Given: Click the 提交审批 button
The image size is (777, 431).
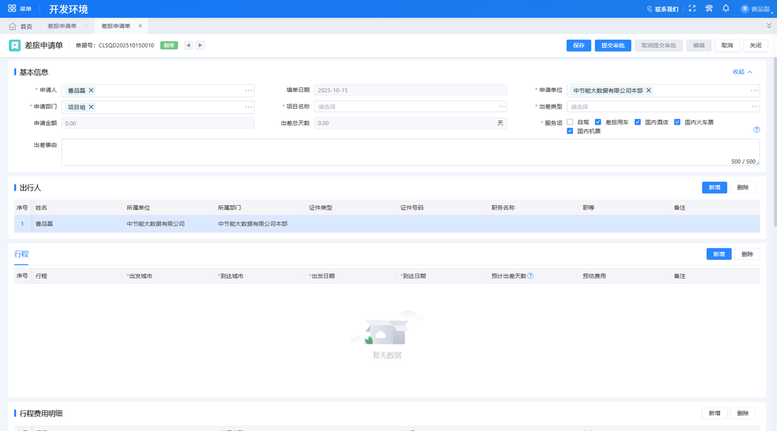Looking at the screenshot, I should pos(613,45).
